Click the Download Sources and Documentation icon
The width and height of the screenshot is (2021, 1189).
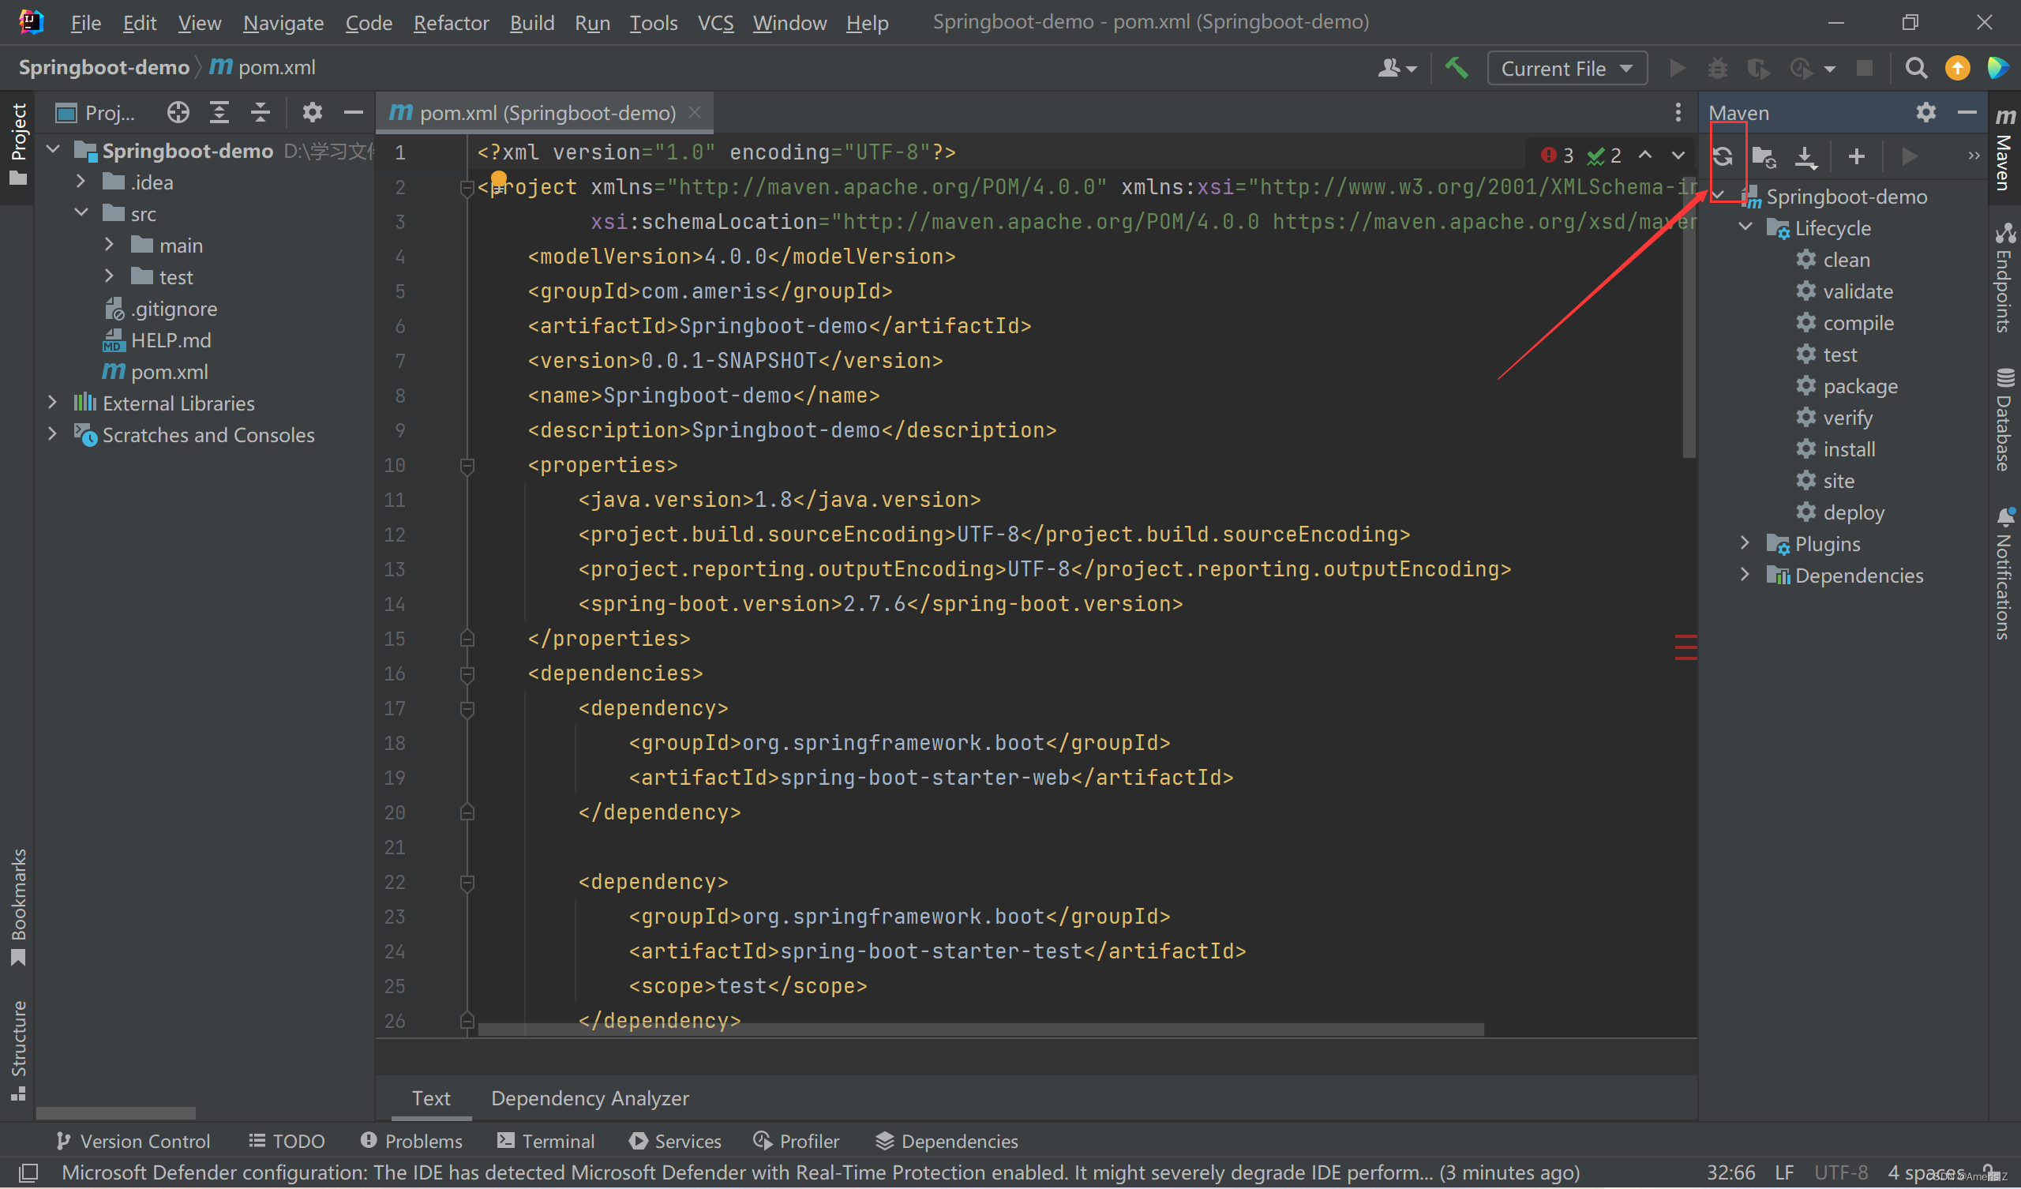coord(1805,156)
